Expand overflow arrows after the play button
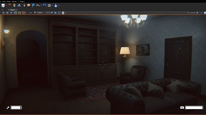Image resolution: width=206 pixels, height=115 pixels. 59,5
